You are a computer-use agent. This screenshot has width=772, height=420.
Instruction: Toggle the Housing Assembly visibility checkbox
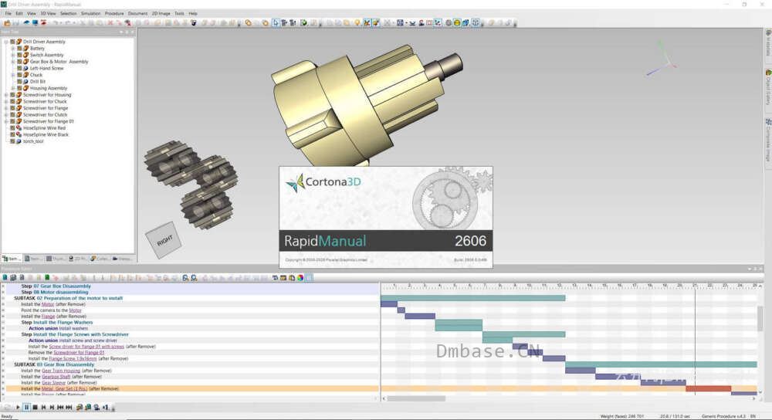pos(19,88)
